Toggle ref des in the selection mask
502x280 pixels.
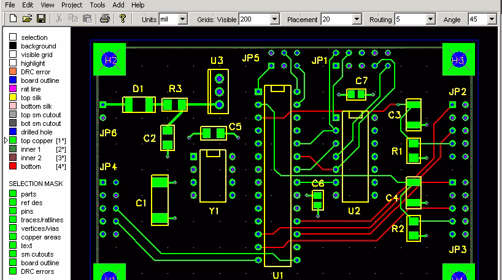point(13,202)
